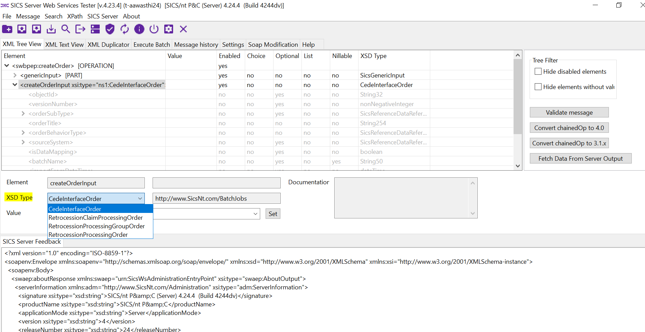Click the shield checkmark validate icon
Viewport: 645px width, 332px height.
(110, 29)
